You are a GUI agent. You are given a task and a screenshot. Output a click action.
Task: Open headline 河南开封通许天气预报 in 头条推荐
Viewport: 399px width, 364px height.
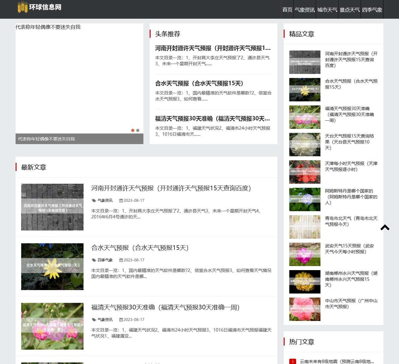coord(213,48)
